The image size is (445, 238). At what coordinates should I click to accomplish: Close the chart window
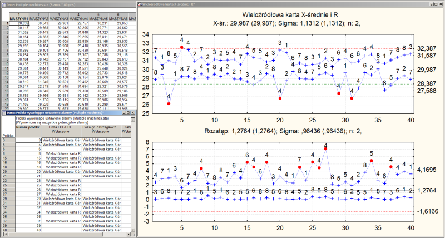tap(440, 3)
